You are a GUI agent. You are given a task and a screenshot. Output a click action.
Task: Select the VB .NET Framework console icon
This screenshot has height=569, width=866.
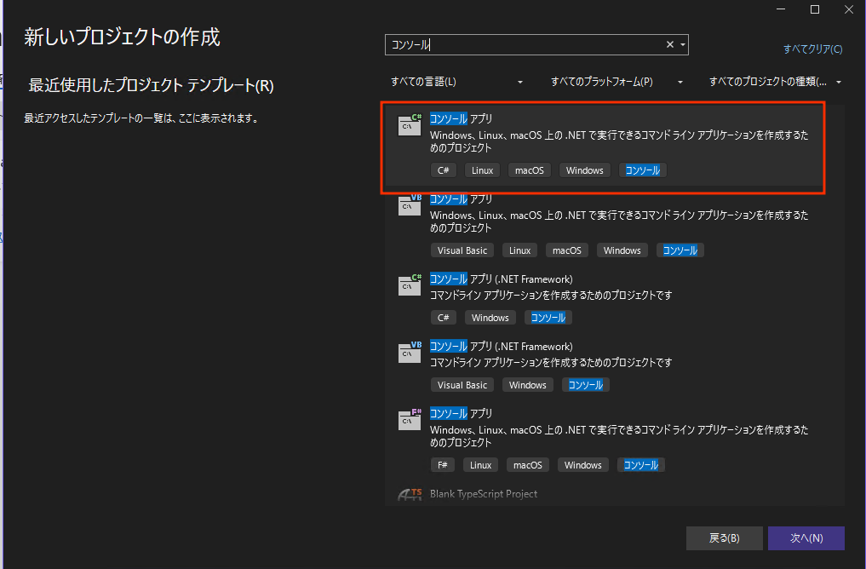[410, 353]
